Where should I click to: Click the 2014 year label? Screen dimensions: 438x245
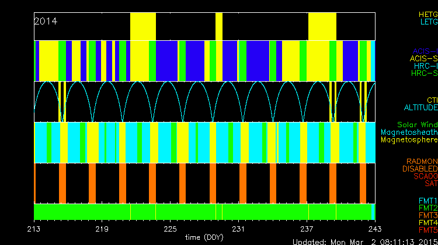[x=46, y=21]
